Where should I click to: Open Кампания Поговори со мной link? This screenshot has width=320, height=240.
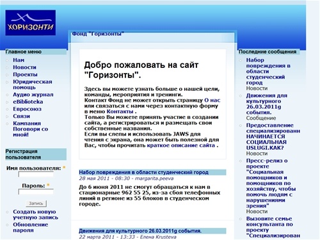point(31,129)
